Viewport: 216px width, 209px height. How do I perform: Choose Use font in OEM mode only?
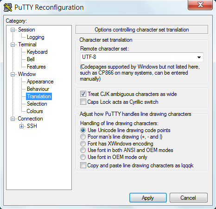coord(83,157)
